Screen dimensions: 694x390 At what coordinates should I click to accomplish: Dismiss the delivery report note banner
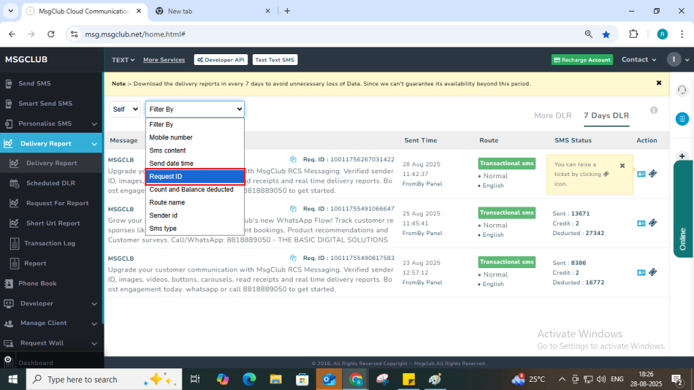(x=659, y=83)
